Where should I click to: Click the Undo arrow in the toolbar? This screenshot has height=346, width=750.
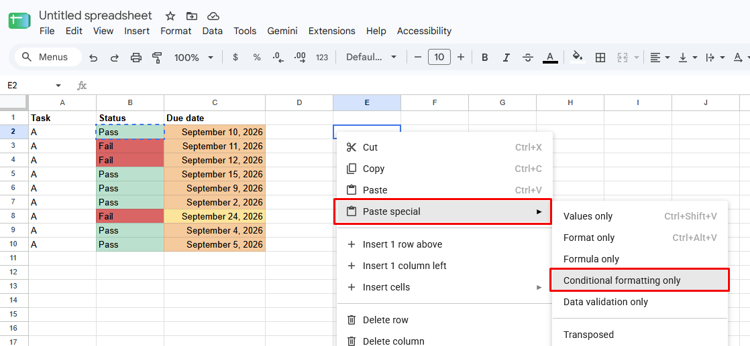(x=93, y=58)
